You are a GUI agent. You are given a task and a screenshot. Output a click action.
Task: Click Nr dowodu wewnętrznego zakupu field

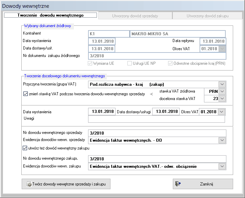[x=157, y=159]
